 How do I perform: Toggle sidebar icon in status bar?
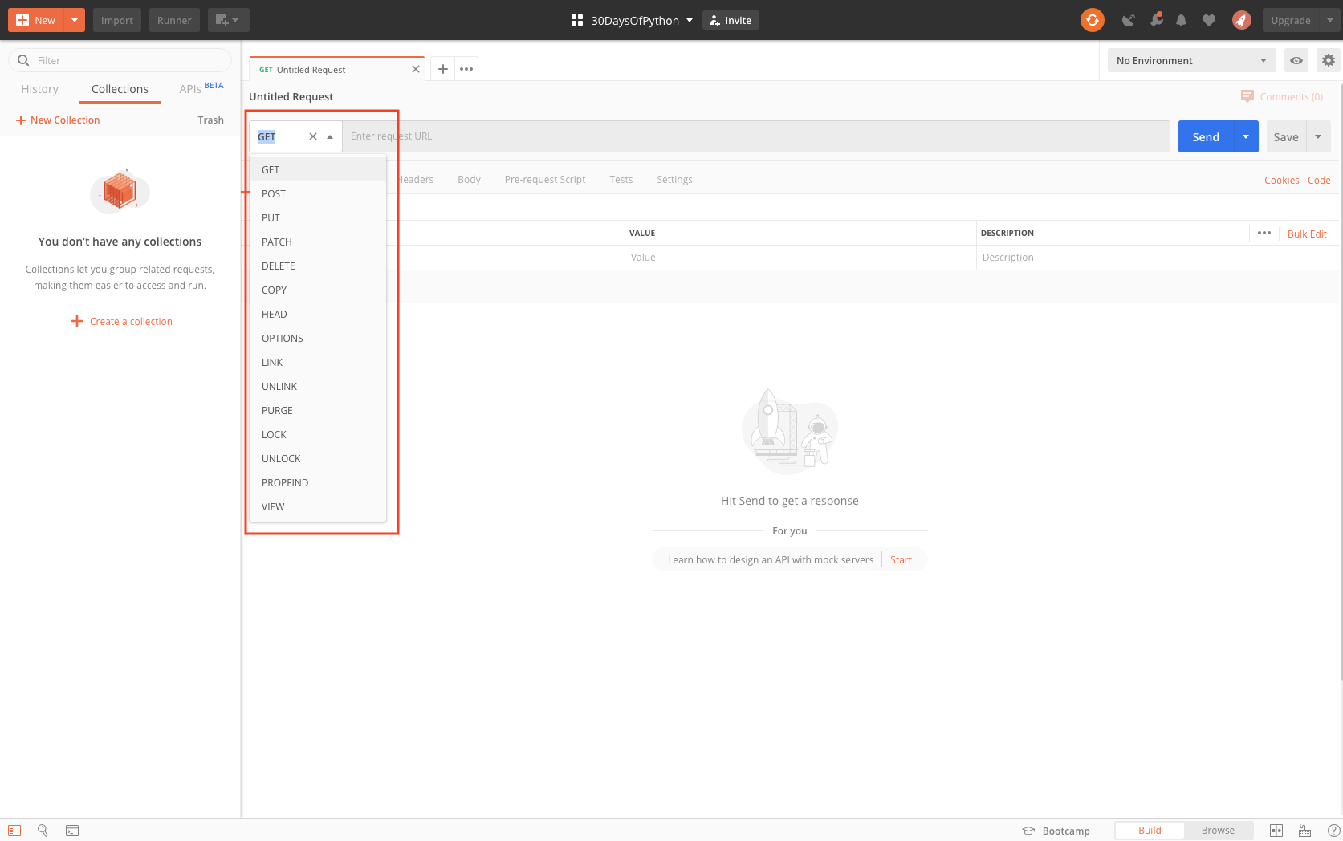coord(14,831)
